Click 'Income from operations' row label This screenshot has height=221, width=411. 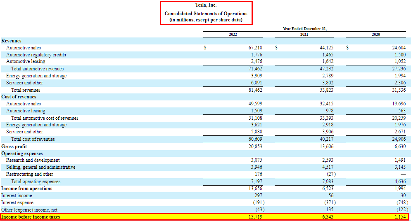pos(26,188)
